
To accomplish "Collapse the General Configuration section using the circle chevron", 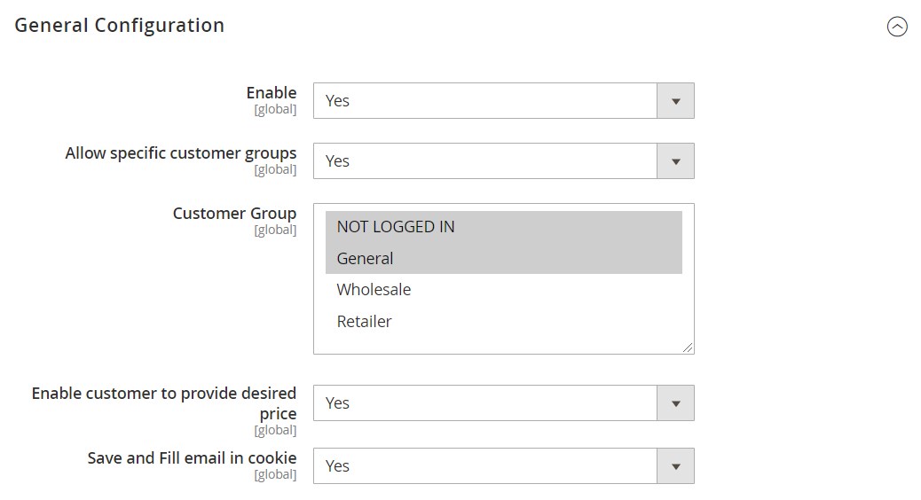I will 897,27.
